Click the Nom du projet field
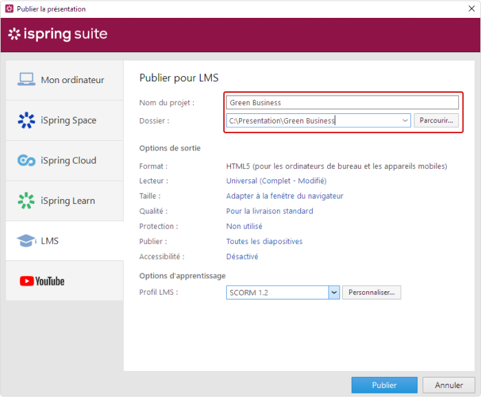 click(342, 102)
